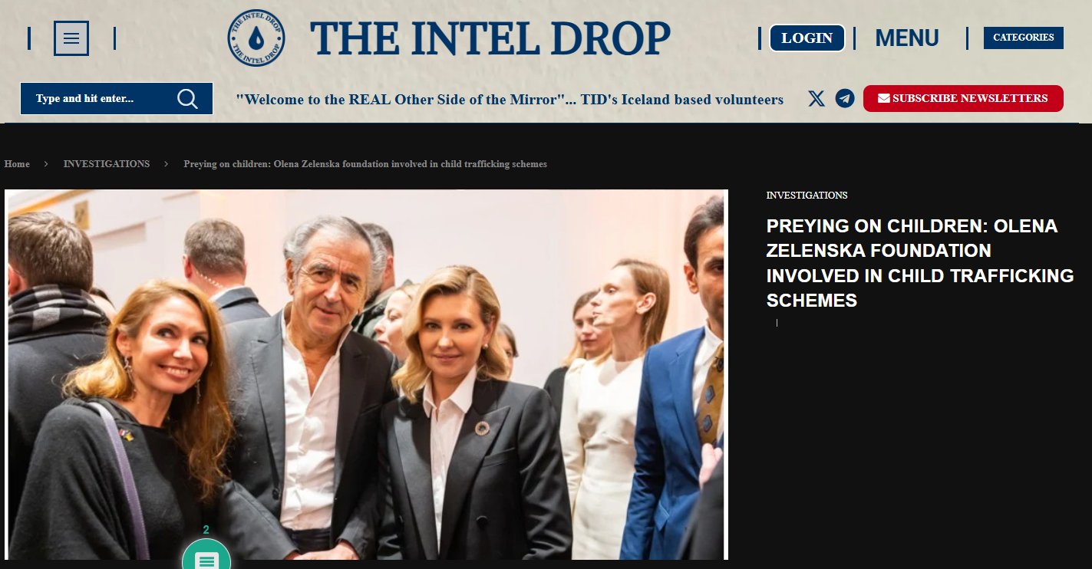The height and width of the screenshot is (569, 1092).
Task: Open the hamburger sidebar menu icon
Action: click(71, 38)
